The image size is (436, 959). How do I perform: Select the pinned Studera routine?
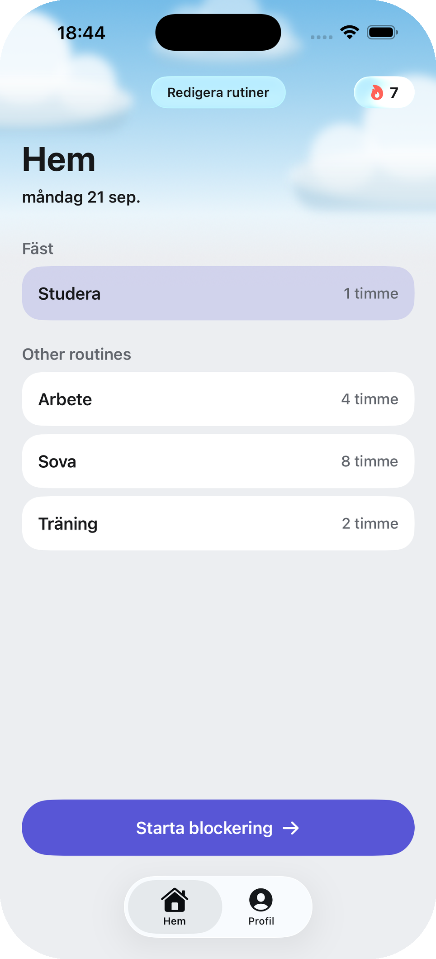pos(218,293)
